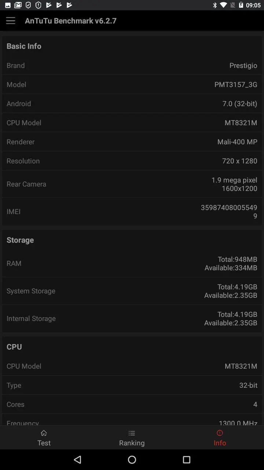Switch to the Ranking tab
Screen dimensions: 264x470
click(132, 437)
